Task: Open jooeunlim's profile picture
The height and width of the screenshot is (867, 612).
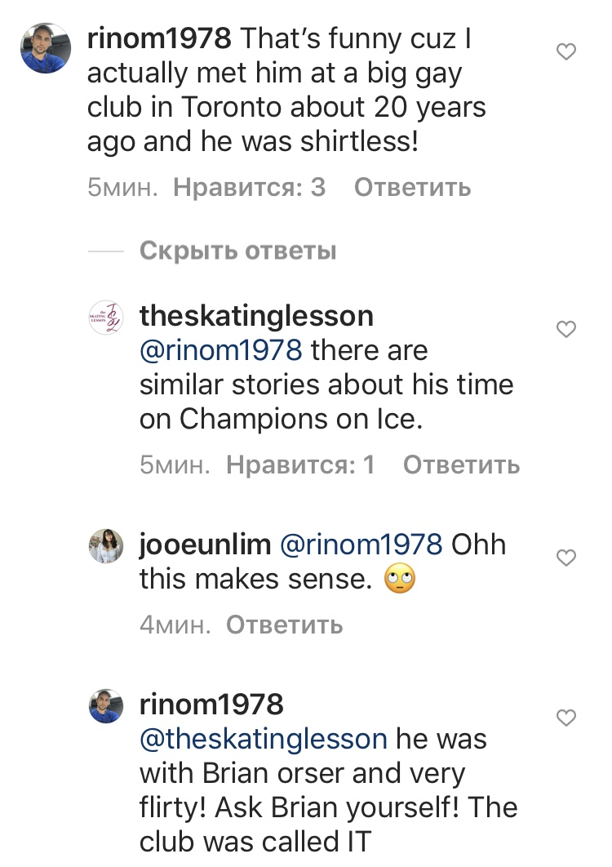Action: click(x=105, y=546)
